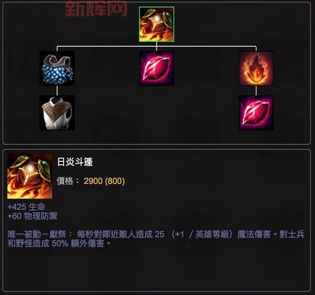
Task: Click the horizontal branch line of the build tree
Action: pos(156,46)
